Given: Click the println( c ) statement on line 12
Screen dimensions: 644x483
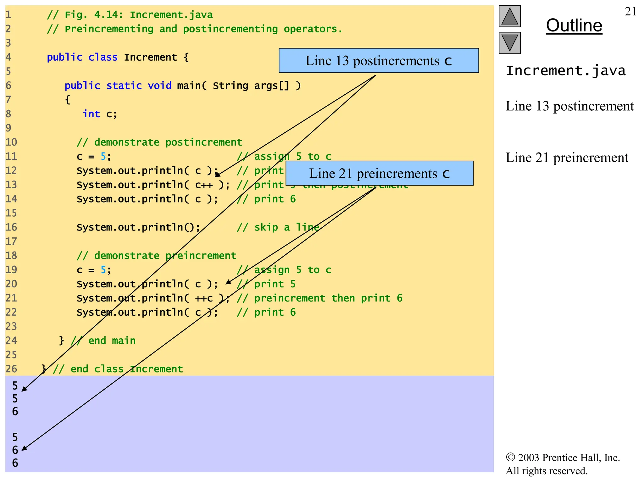Looking at the screenshot, I should tap(147, 171).
